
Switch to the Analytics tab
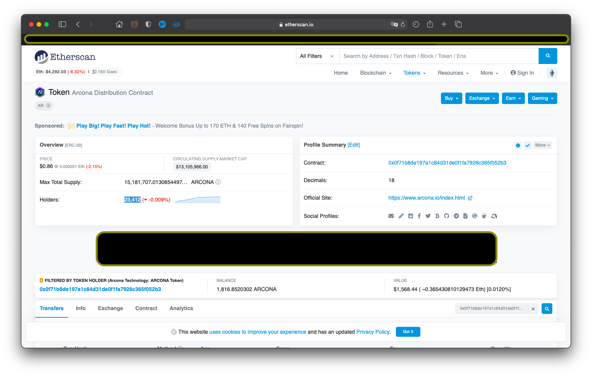pos(181,308)
